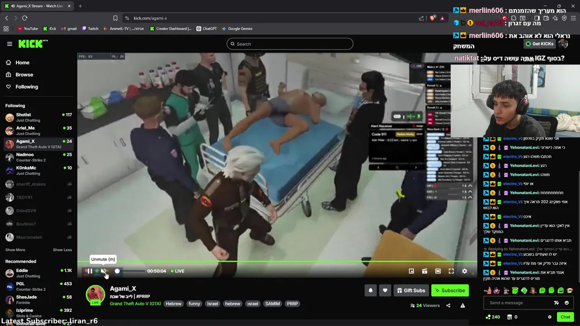Open Following in the sidebar
The height and width of the screenshot is (326, 580).
(x=27, y=87)
